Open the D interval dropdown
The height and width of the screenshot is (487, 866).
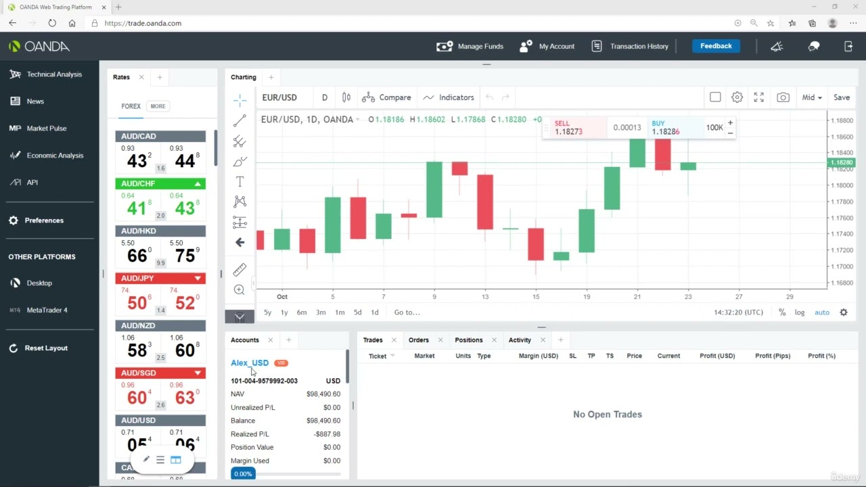325,97
